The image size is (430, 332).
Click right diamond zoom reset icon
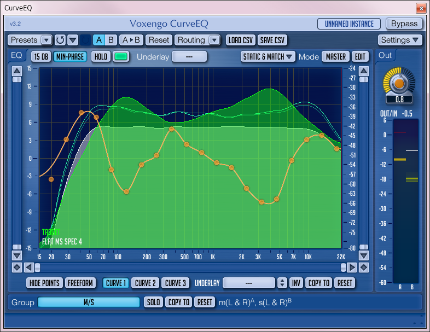[x=364, y=267]
